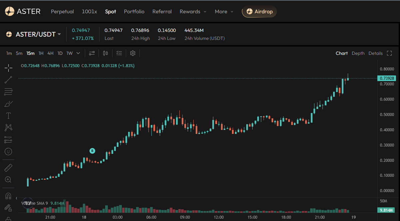This screenshot has height=221, width=400.
Task: Activate the zoom-in tool
Action: [x=8, y=179]
